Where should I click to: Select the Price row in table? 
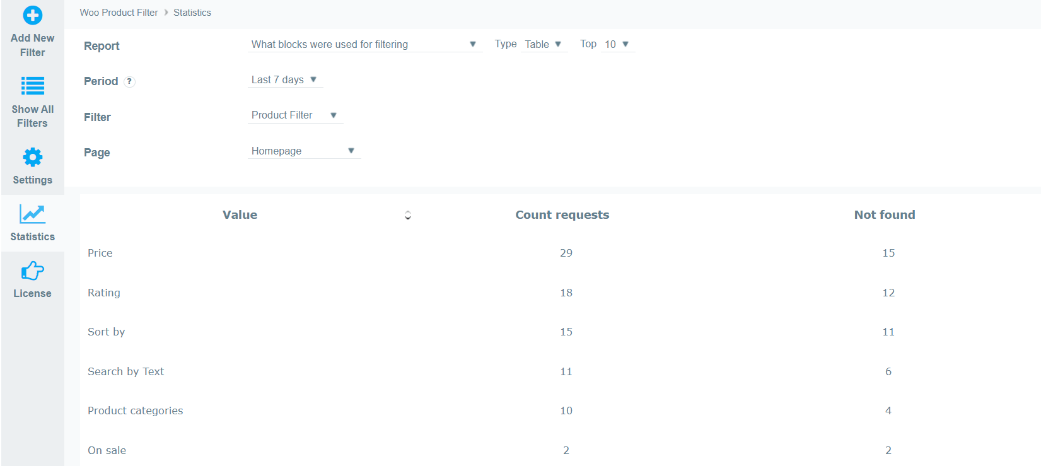click(x=560, y=253)
